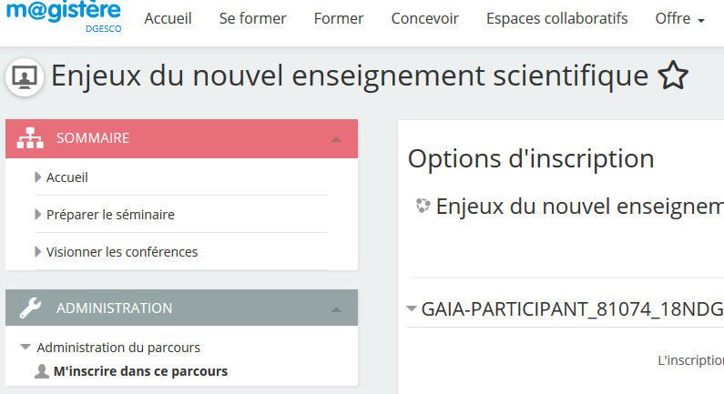The height and width of the screenshot is (394, 724).
Task: Go to Accueil in top navigation
Action: coord(168,19)
